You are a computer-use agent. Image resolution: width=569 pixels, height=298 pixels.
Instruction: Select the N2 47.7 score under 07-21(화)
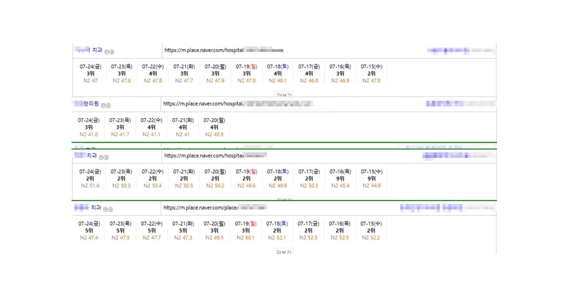[x=184, y=81]
